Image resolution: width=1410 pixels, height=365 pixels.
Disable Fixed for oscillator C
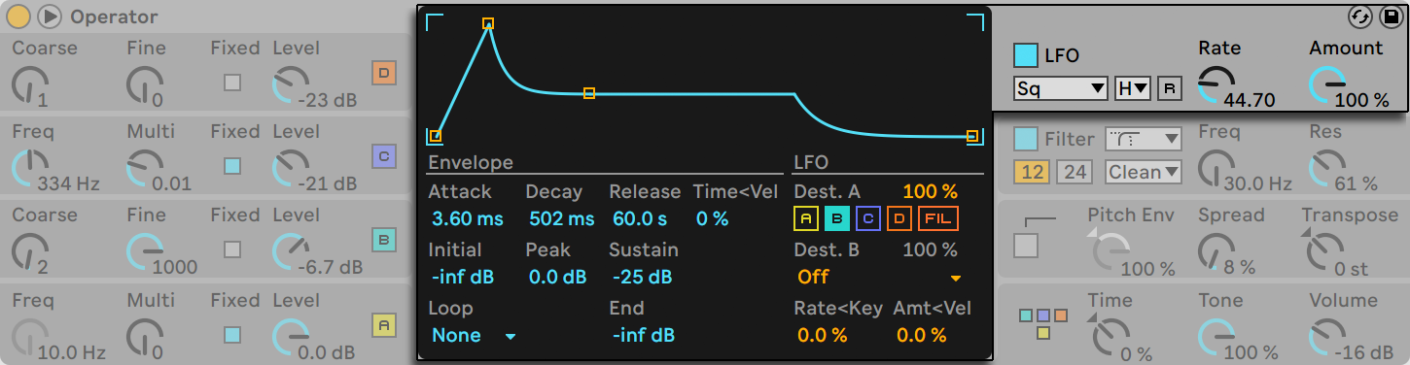click(232, 166)
